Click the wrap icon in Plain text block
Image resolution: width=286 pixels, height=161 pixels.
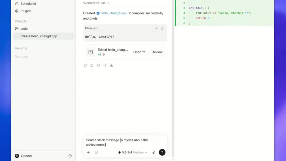[x=156, y=28]
